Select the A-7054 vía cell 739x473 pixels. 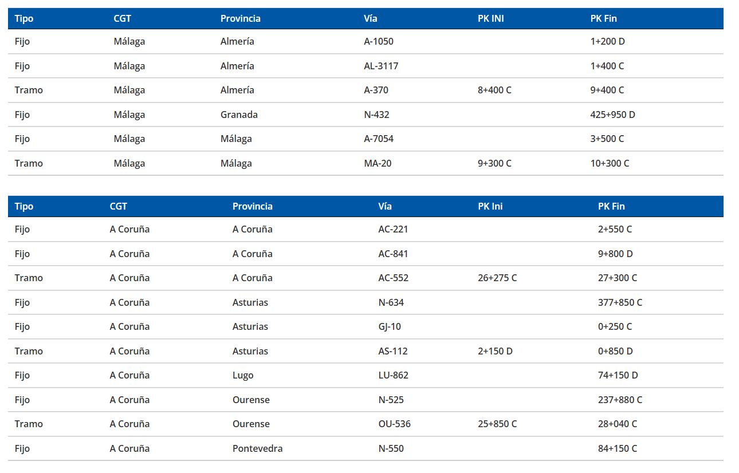tap(379, 139)
